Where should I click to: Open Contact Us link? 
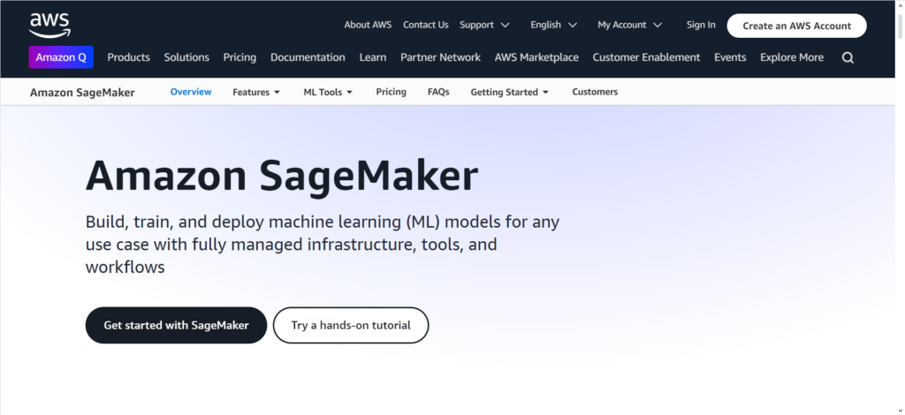[425, 25]
